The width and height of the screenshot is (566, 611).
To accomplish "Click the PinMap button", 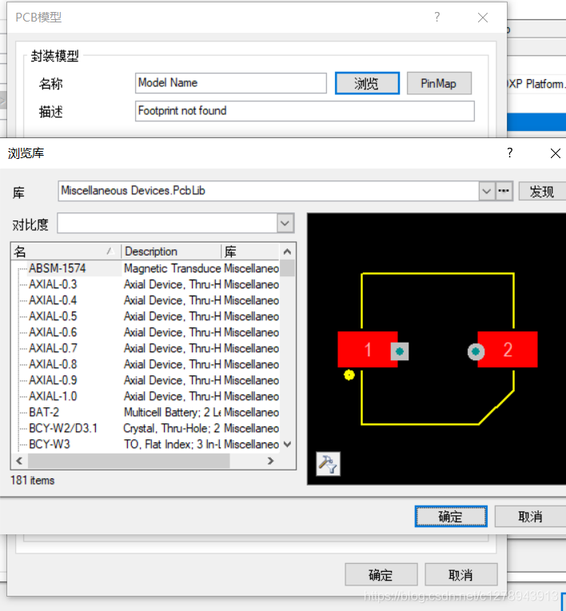I will [439, 83].
